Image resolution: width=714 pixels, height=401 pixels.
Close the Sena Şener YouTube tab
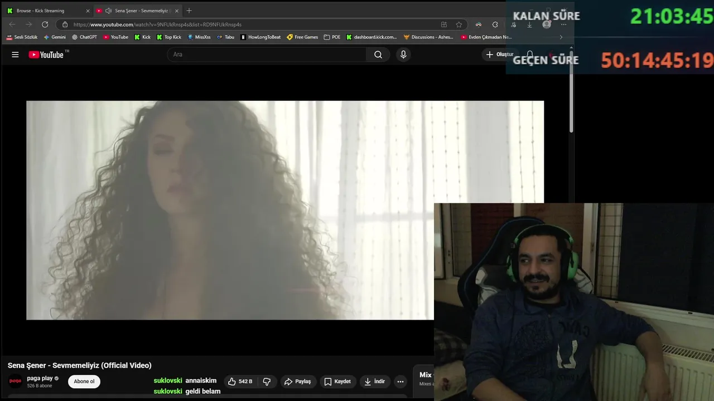point(177,11)
